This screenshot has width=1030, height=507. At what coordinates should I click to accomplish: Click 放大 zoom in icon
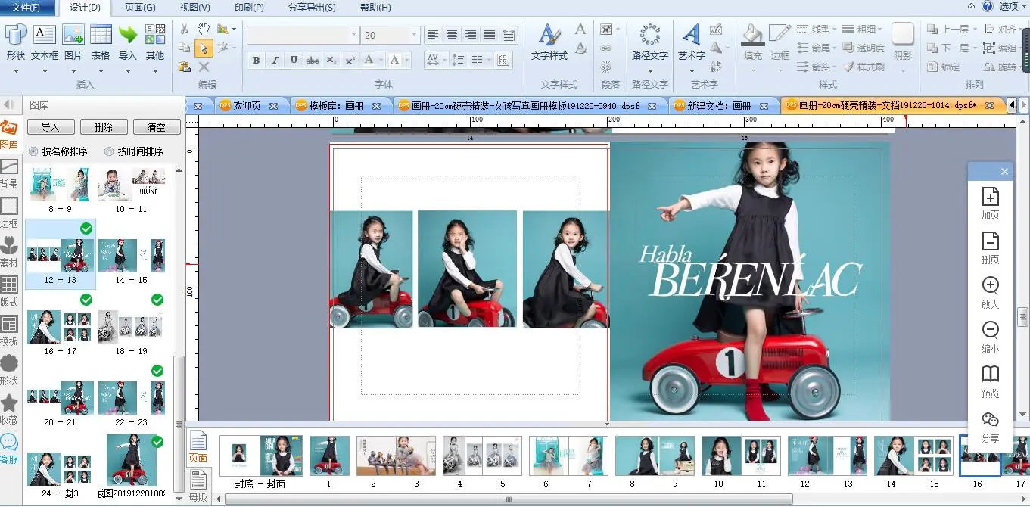click(x=990, y=292)
